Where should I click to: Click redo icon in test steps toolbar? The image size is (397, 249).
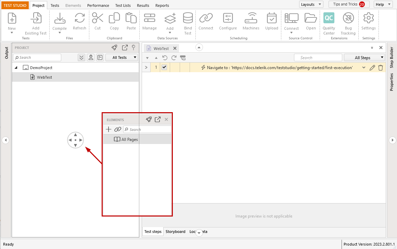pos(174,58)
